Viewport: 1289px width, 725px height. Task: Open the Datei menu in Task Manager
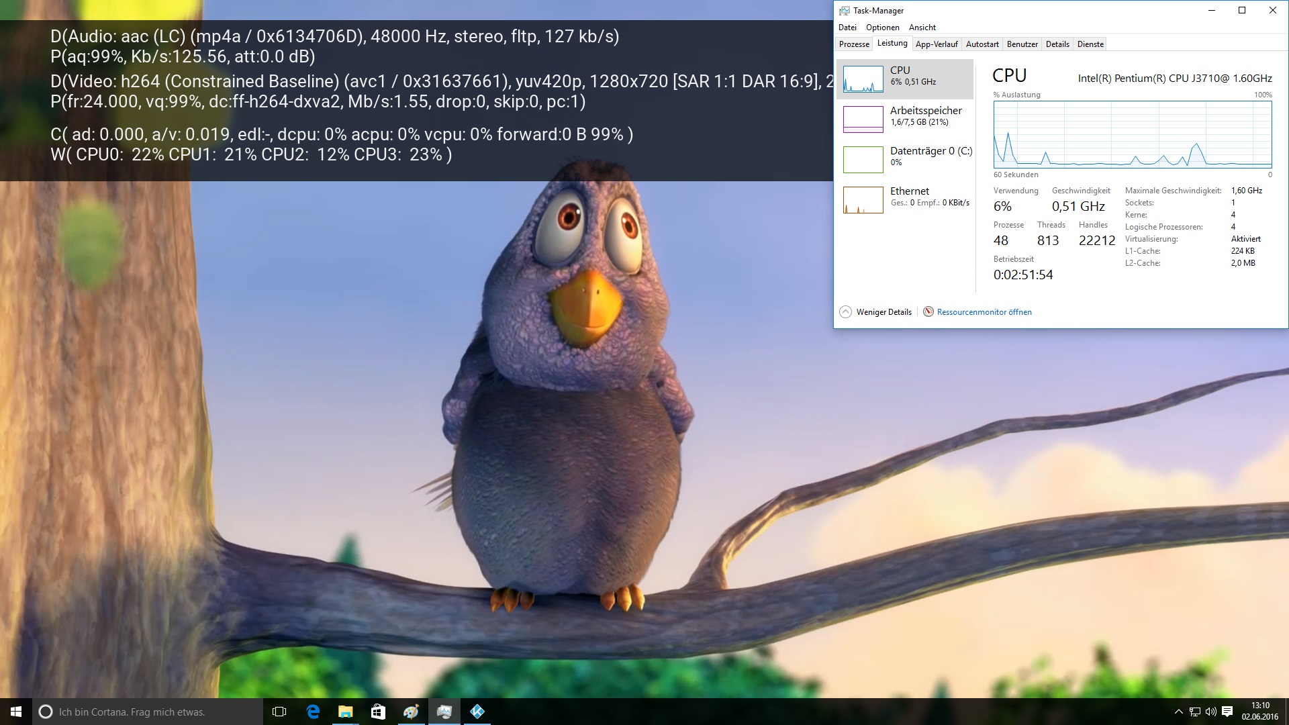(x=847, y=28)
